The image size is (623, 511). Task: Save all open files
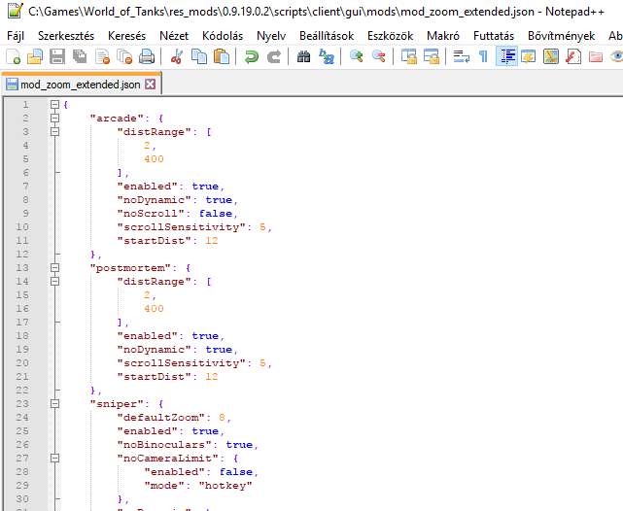[80, 56]
